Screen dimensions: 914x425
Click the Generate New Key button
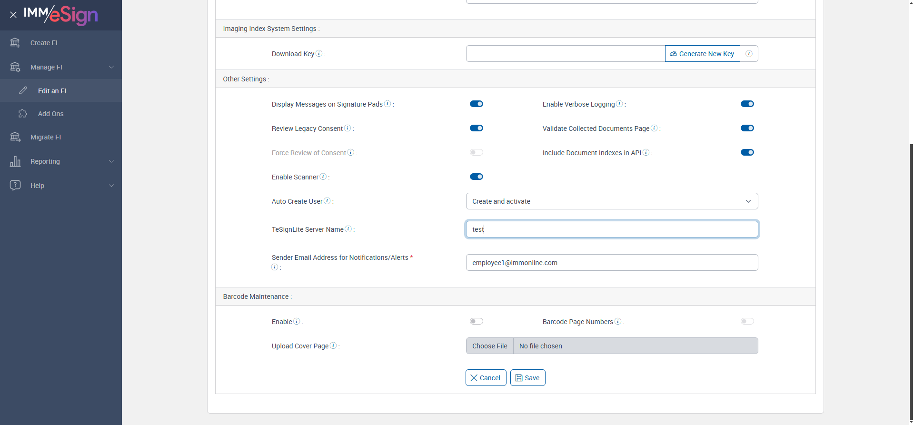(x=702, y=54)
